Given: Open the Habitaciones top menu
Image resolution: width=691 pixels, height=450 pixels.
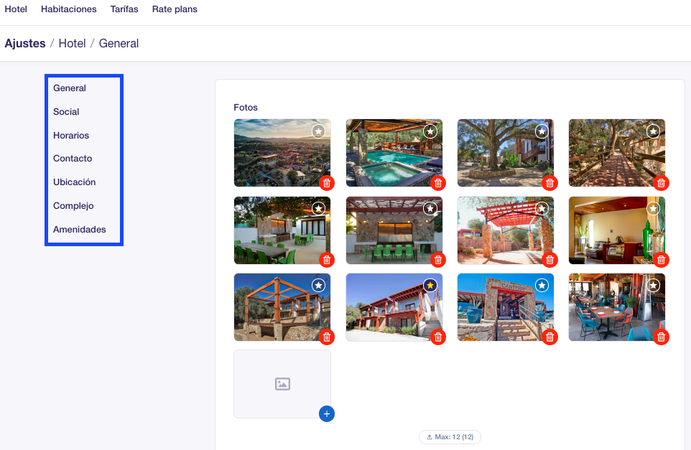Looking at the screenshot, I should click(69, 9).
